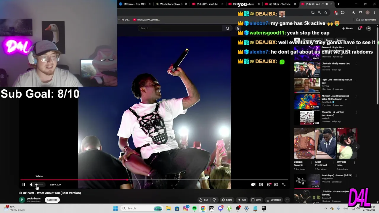Click the YouTube page vertical scrollbar
This screenshot has width=379, height=213.
tap(378, 65)
